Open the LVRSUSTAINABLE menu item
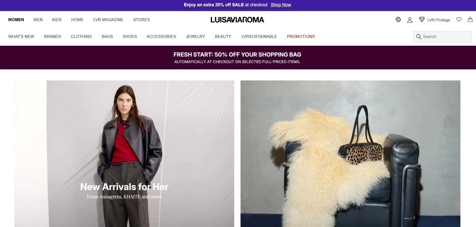This screenshot has height=227, width=476. (259, 36)
